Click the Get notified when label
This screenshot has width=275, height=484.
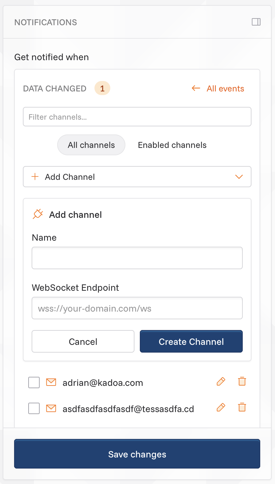tap(51, 57)
